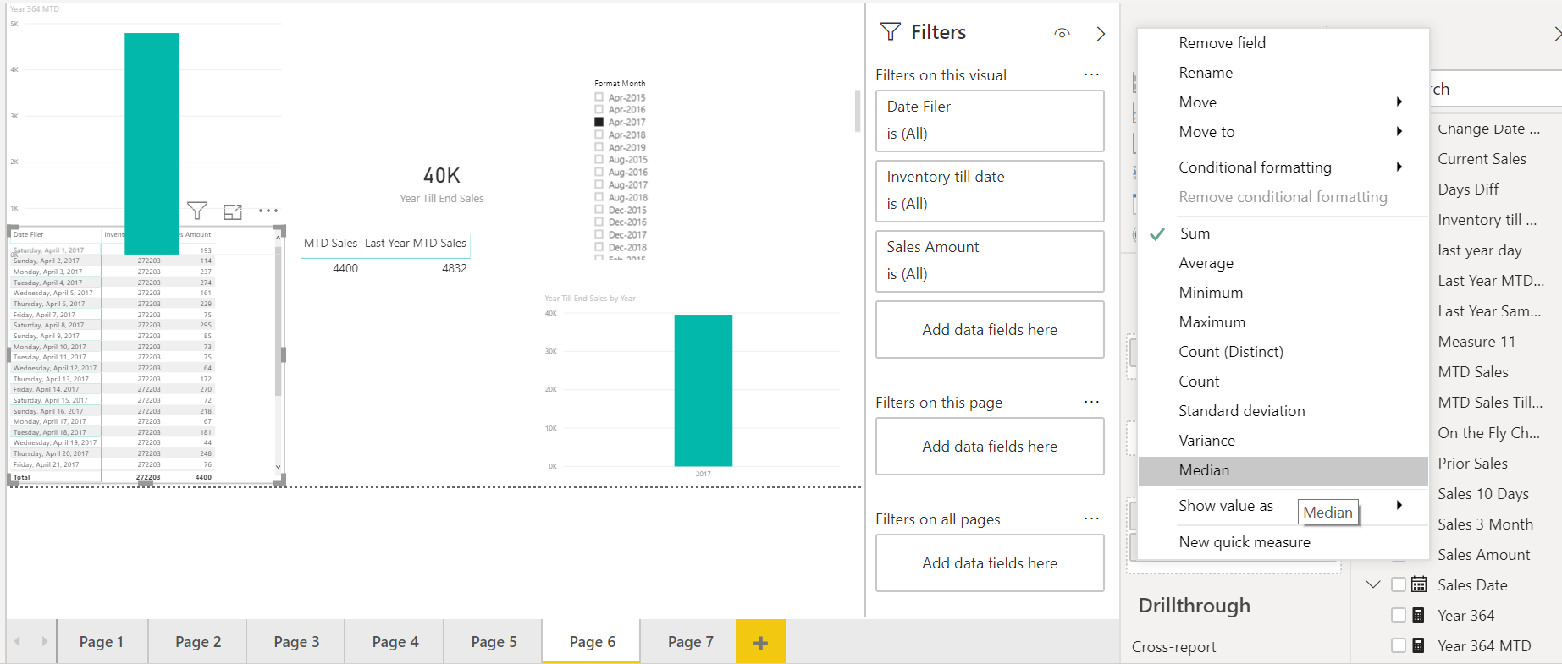Click the table visual's vertical scrollbar
Viewport: 1562px width, 664px height.
[x=278, y=321]
